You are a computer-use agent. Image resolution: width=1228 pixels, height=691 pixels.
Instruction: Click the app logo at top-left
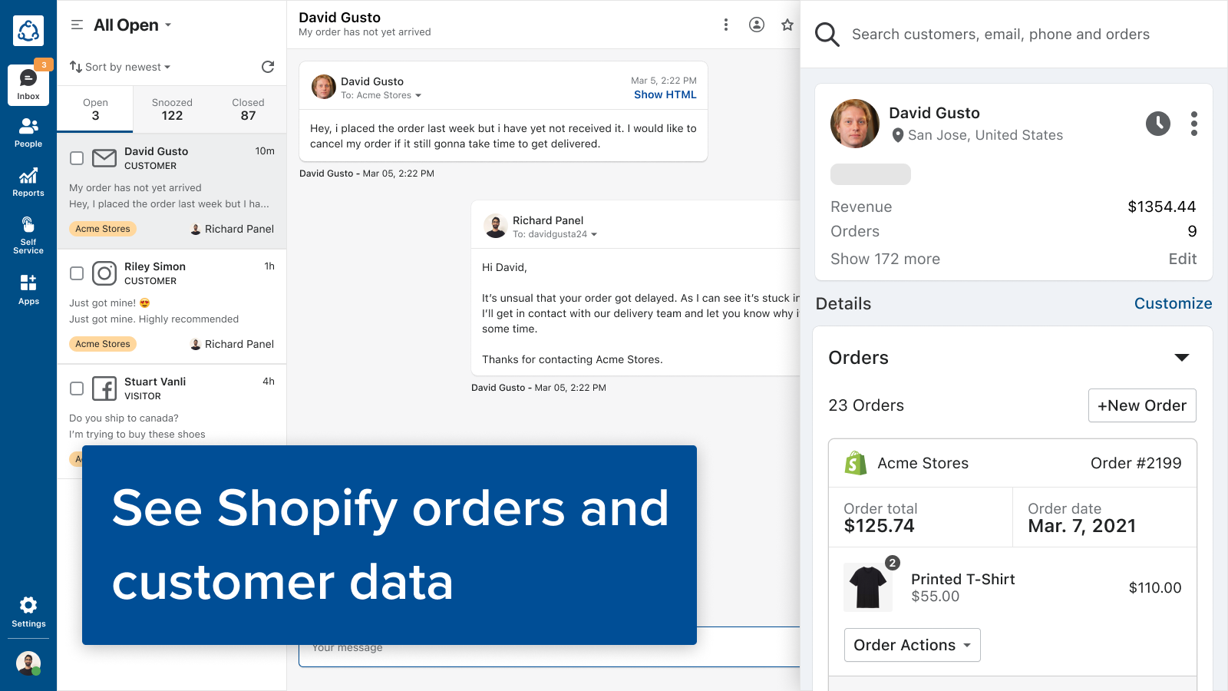pos(28,31)
